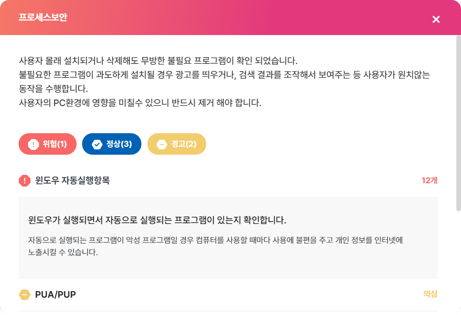The image size is (461, 315).
Task: Click red danger icon beside 윈도우 자동실행항목
Action: 24,180
